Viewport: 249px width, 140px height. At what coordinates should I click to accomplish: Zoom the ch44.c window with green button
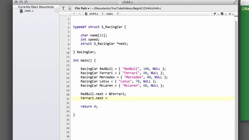(x=26, y=2)
